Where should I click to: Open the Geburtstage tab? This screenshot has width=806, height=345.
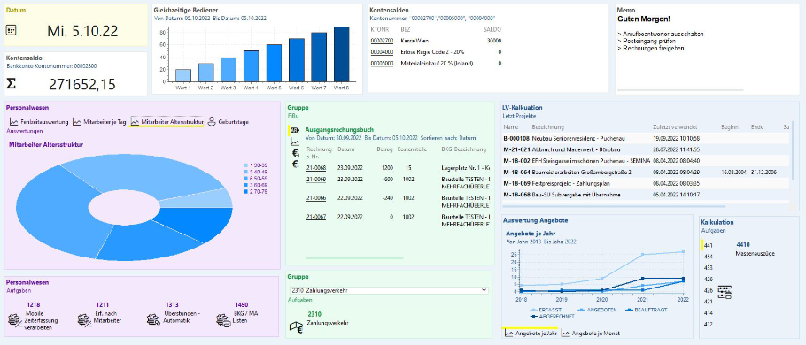click(229, 122)
